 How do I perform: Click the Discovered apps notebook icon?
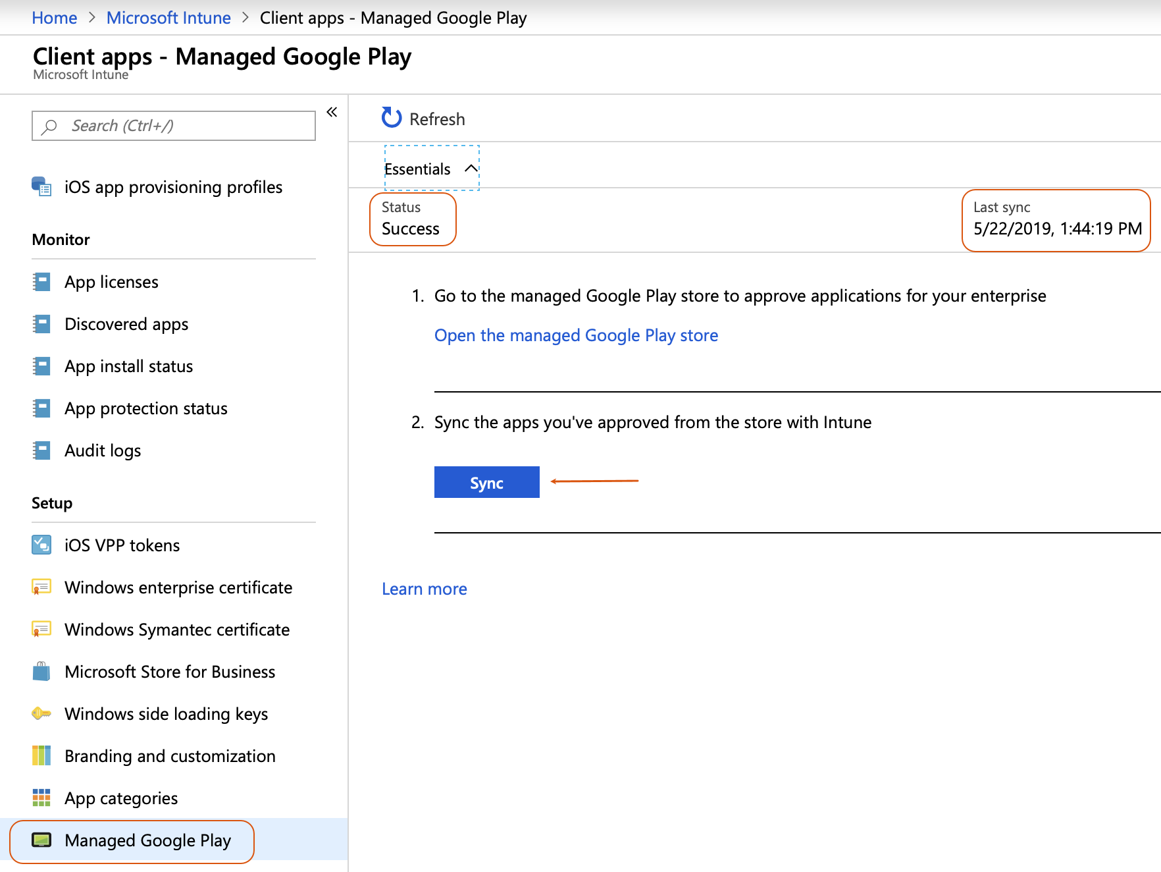coord(41,324)
